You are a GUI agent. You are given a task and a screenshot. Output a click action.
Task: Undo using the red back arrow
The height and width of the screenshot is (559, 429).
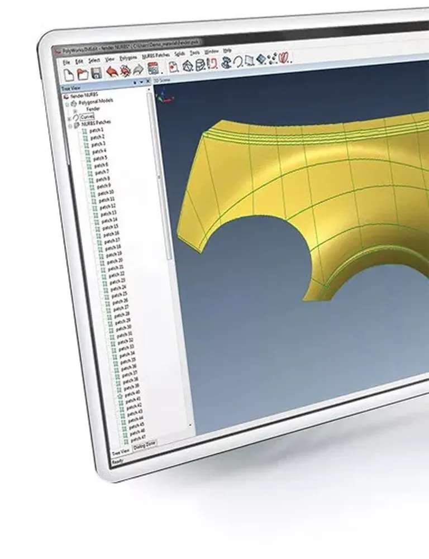pyautogui.click(x=112, y=71)
